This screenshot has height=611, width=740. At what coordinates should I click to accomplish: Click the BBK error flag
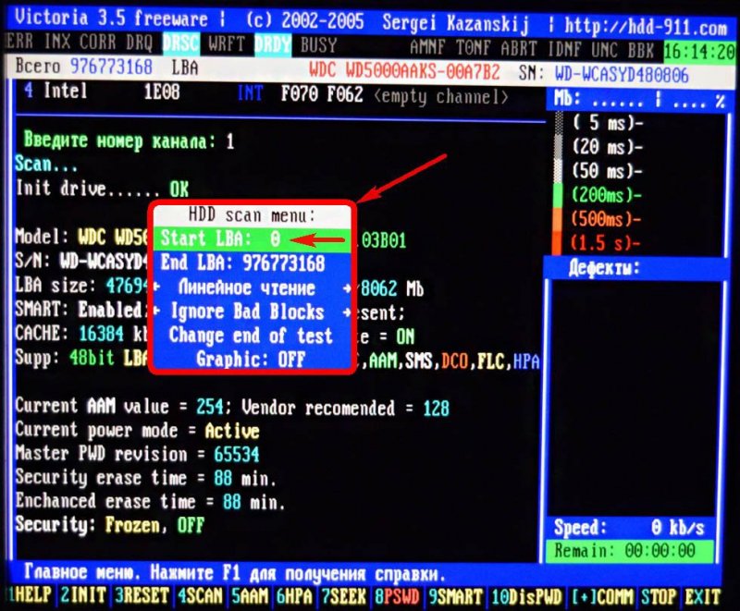click(641, 50)
